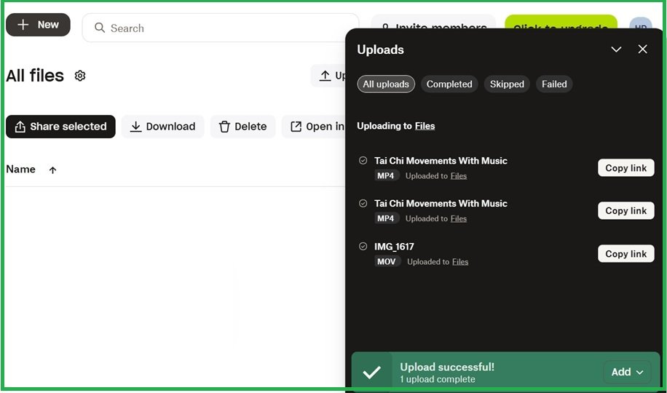Click the Open in button

(314, 127)
